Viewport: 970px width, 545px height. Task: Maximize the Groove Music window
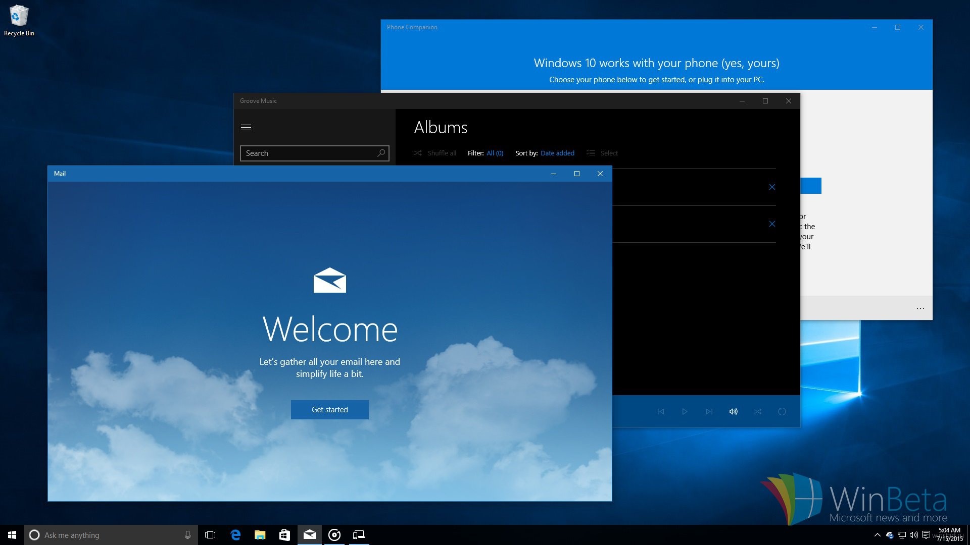pos(765,101)
